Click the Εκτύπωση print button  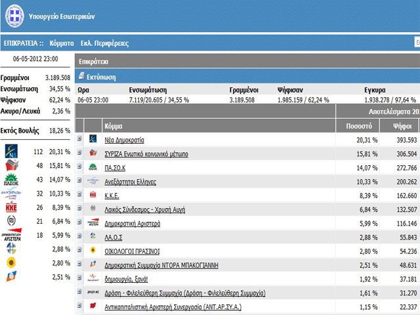[101, 76]
